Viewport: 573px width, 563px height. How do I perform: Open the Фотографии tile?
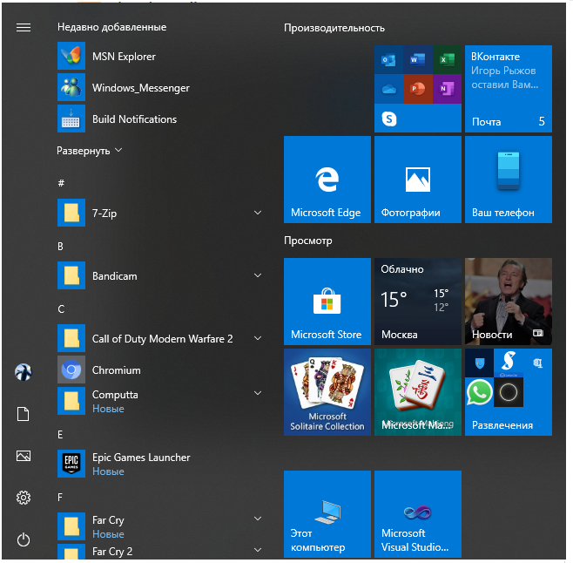point(418,180)
